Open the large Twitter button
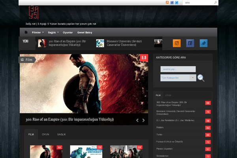Image resolution: width=237 pixels, height=158 pixels. [203, 43]
